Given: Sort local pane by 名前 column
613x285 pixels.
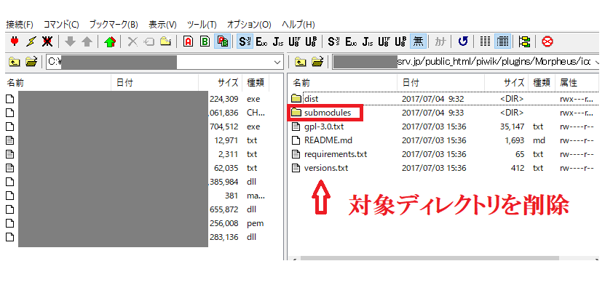Looking at the screenshot, I should (59, 83).
